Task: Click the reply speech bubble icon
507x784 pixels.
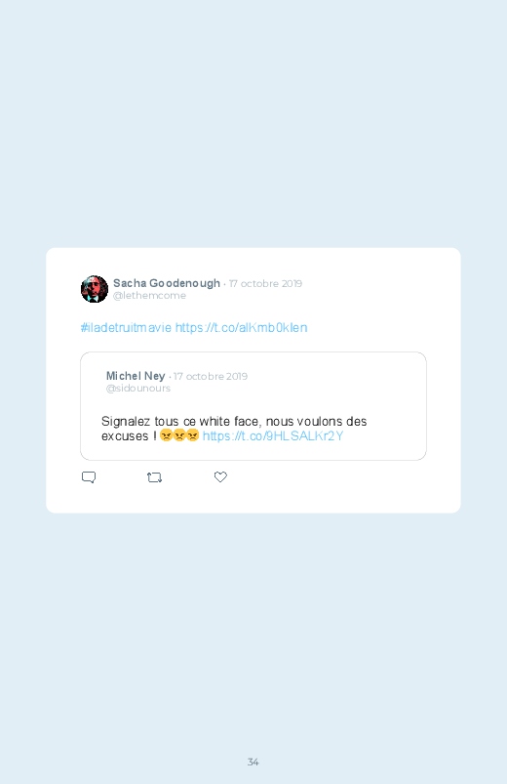Action: [89, 477]
